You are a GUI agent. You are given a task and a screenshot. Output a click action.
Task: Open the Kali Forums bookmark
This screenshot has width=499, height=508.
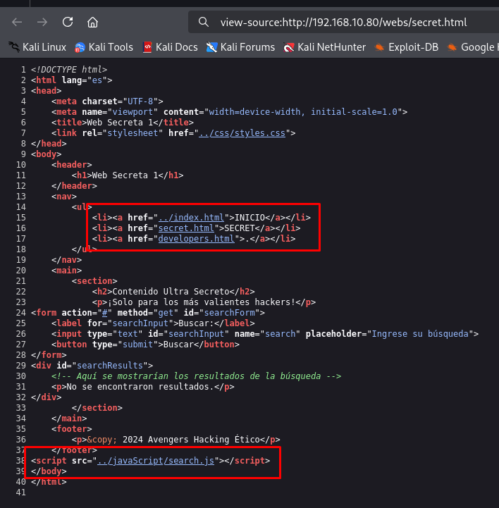pos(240,47)
